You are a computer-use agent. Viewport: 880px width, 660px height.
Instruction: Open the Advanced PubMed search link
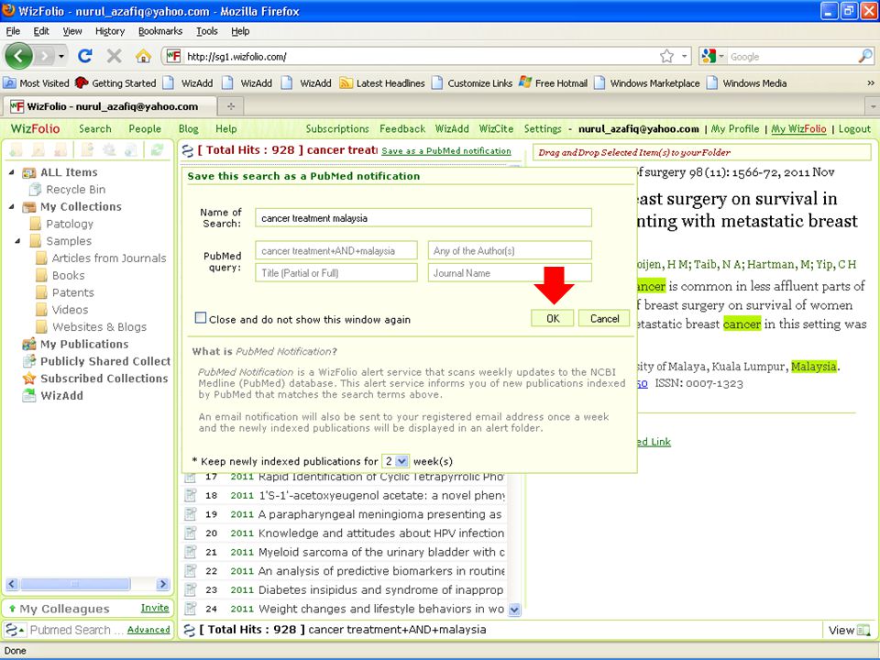coord(148,630)
